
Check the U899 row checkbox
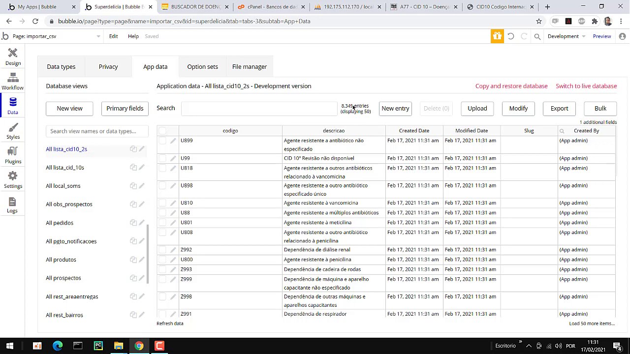coord(162,141)
